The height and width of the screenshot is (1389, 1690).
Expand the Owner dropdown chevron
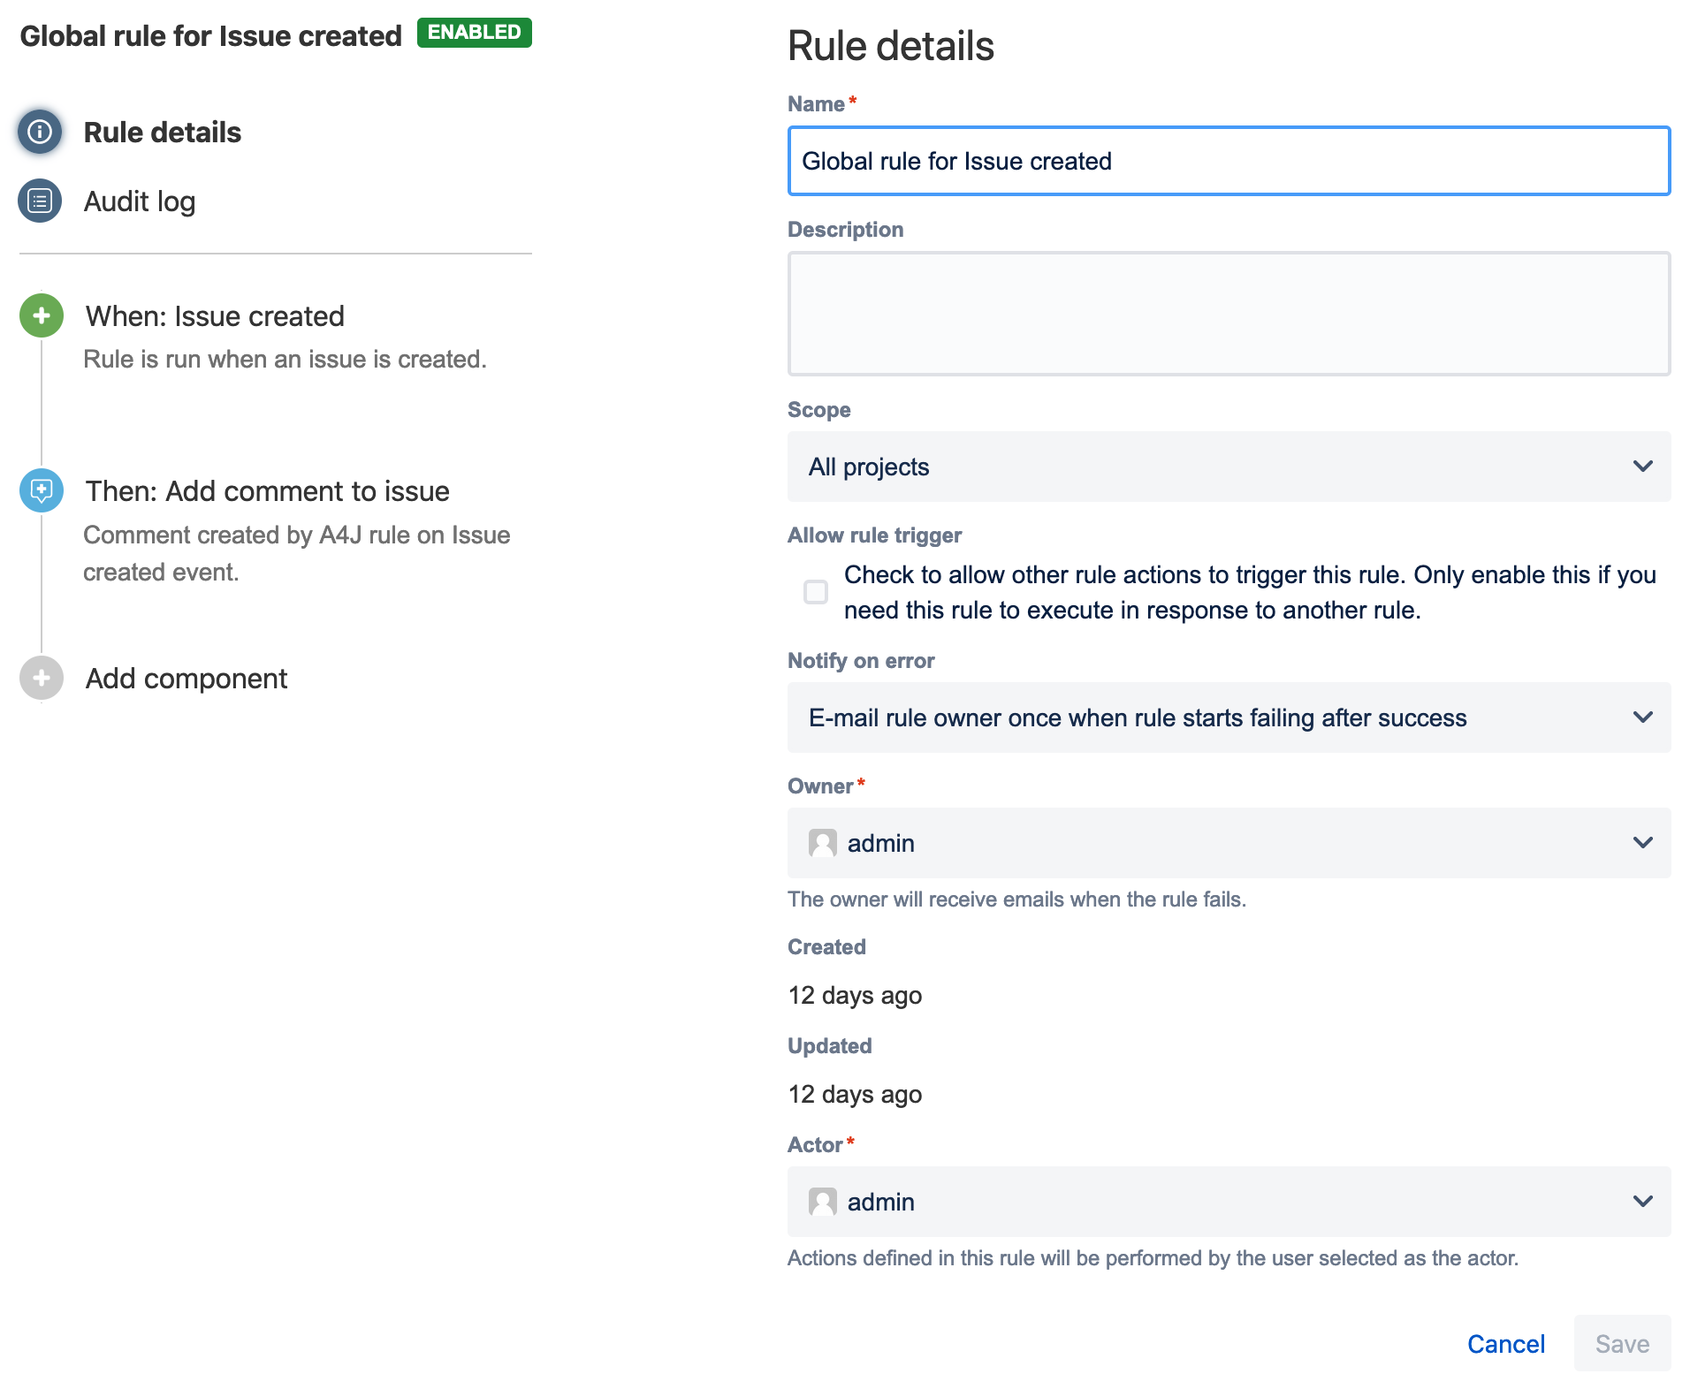coord(1642,843)
